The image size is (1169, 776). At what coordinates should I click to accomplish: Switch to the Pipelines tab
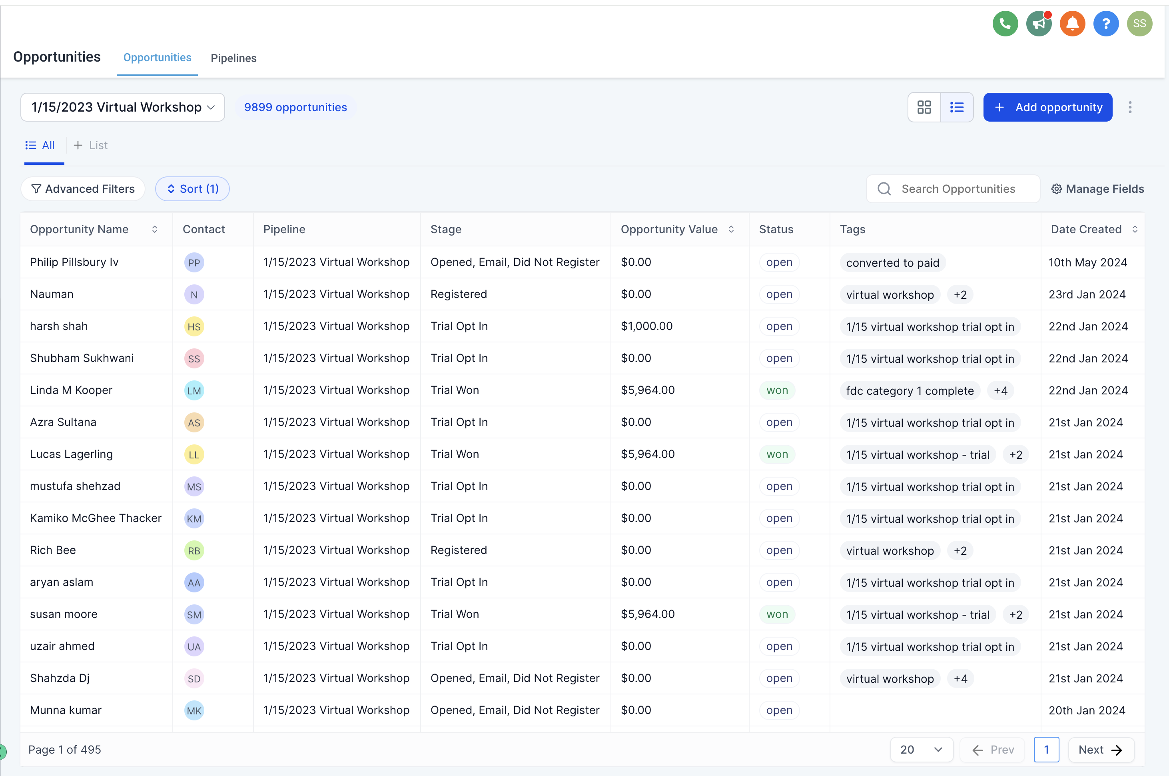click(233, 58)
